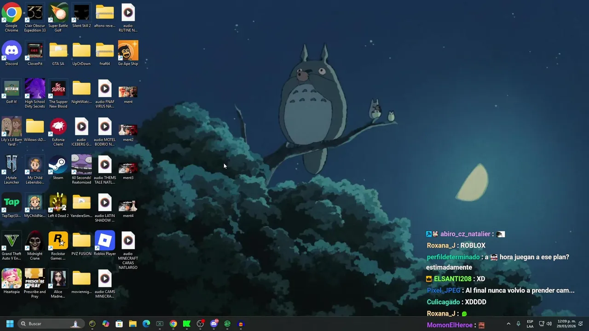
Task: Select audio MINECRAFT CARAS NATLARGO file
Action: coord(128,251)
